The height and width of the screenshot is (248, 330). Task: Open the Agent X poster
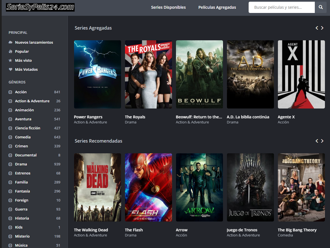pos(301,74)
